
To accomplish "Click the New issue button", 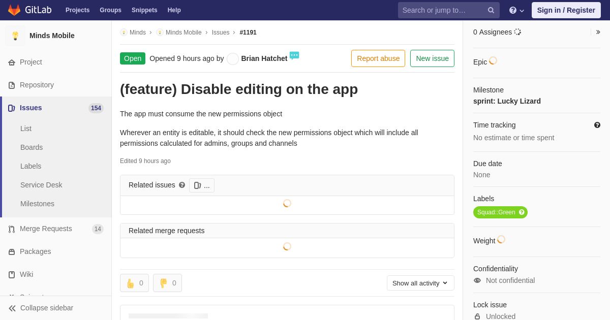I will click(x=432, y=58).
